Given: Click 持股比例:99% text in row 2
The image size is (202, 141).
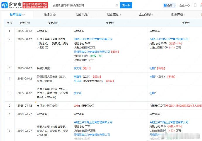Looking at the screenshot, I should click(x=82, y=43).
